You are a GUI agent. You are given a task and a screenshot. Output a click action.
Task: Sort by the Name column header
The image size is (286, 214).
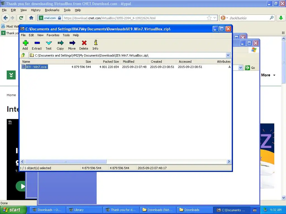pos(42,62)
